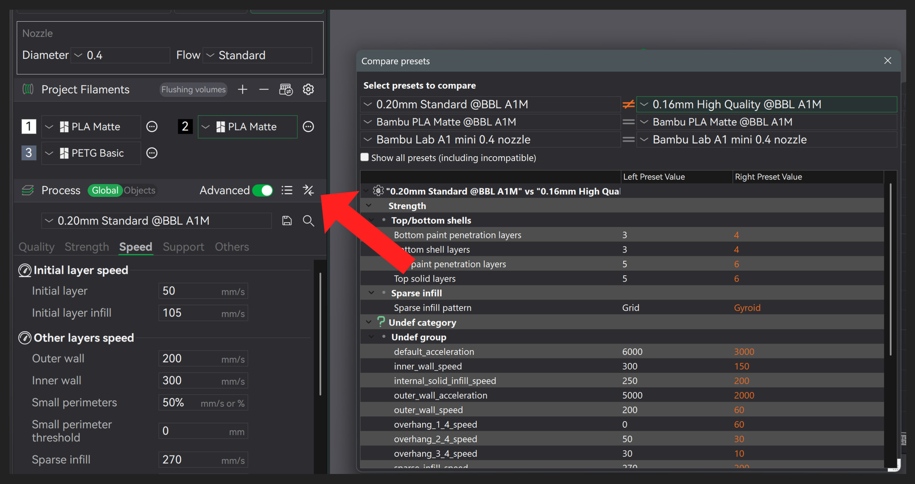Open left Bambu PLA Matte compare dropdown

(490, 122)
